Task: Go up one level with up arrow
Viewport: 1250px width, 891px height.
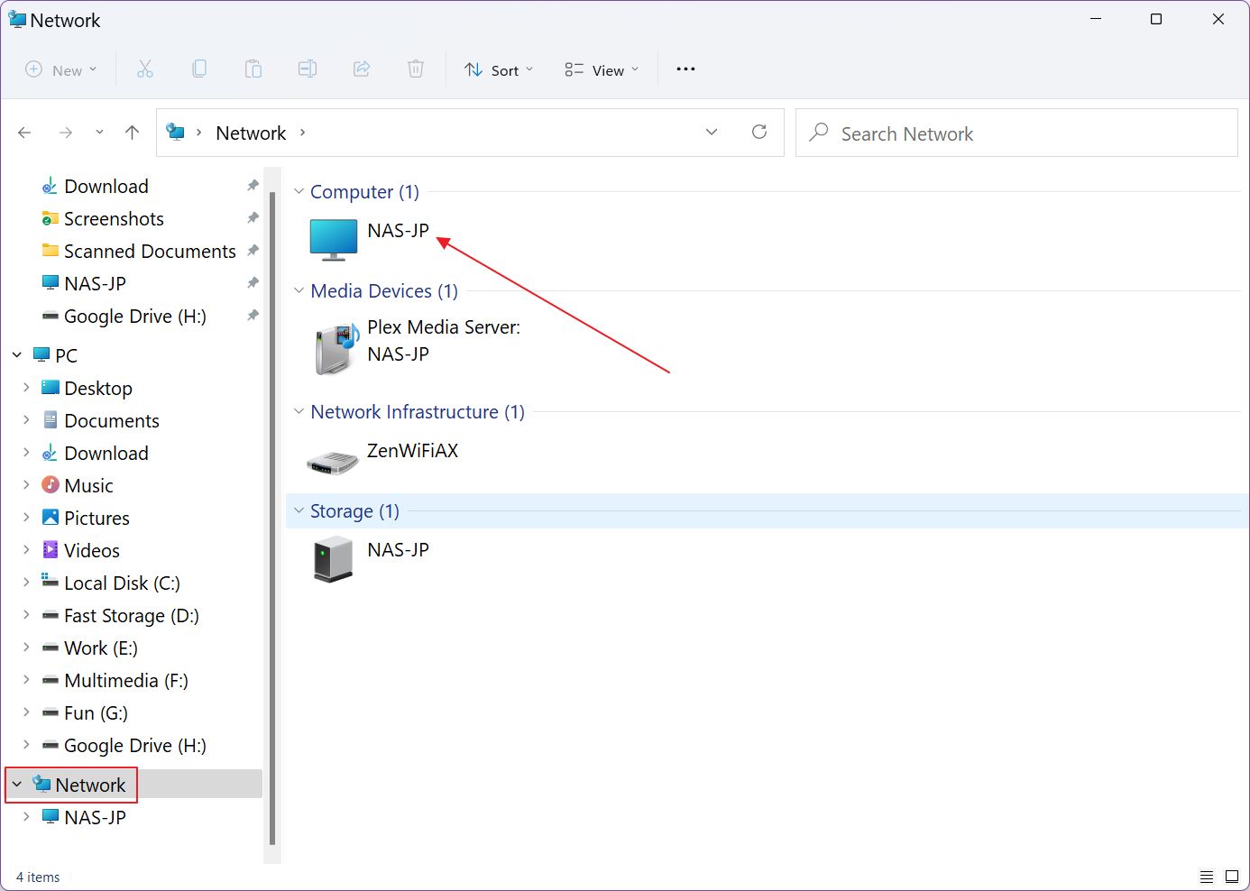Action: (x=133, y=133)
